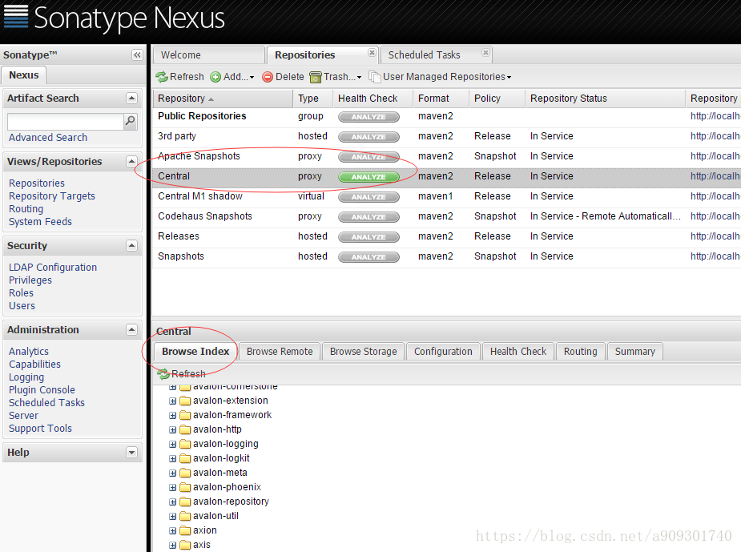
Task: Click the Delete repository button
Action: pyautogui.click(x=283, y=77)
